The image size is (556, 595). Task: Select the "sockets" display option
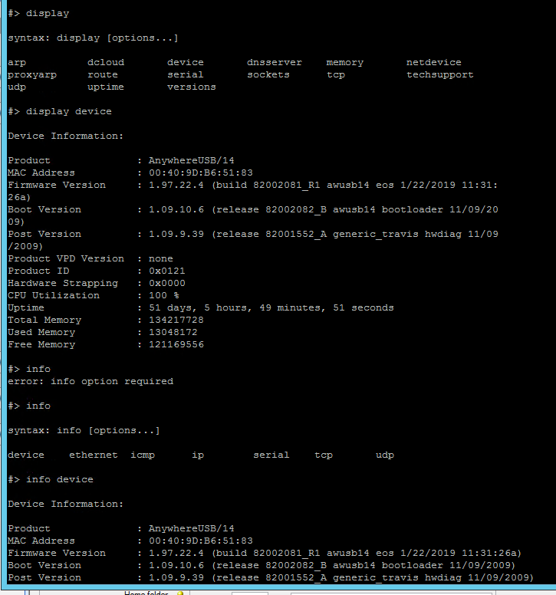[x=268, y=74]
